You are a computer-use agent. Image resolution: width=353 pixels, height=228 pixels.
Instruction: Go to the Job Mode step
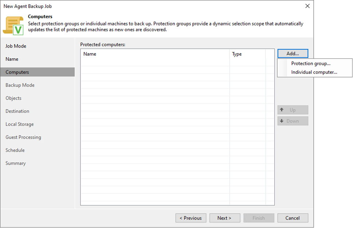pos(16,46)
